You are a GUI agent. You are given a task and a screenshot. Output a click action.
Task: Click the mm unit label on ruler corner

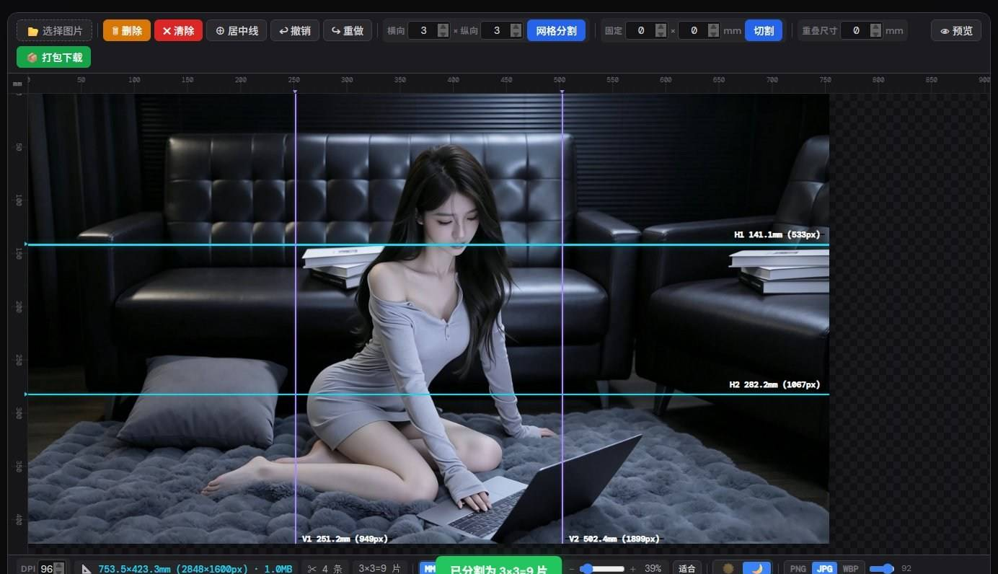(x=17, y=84)
